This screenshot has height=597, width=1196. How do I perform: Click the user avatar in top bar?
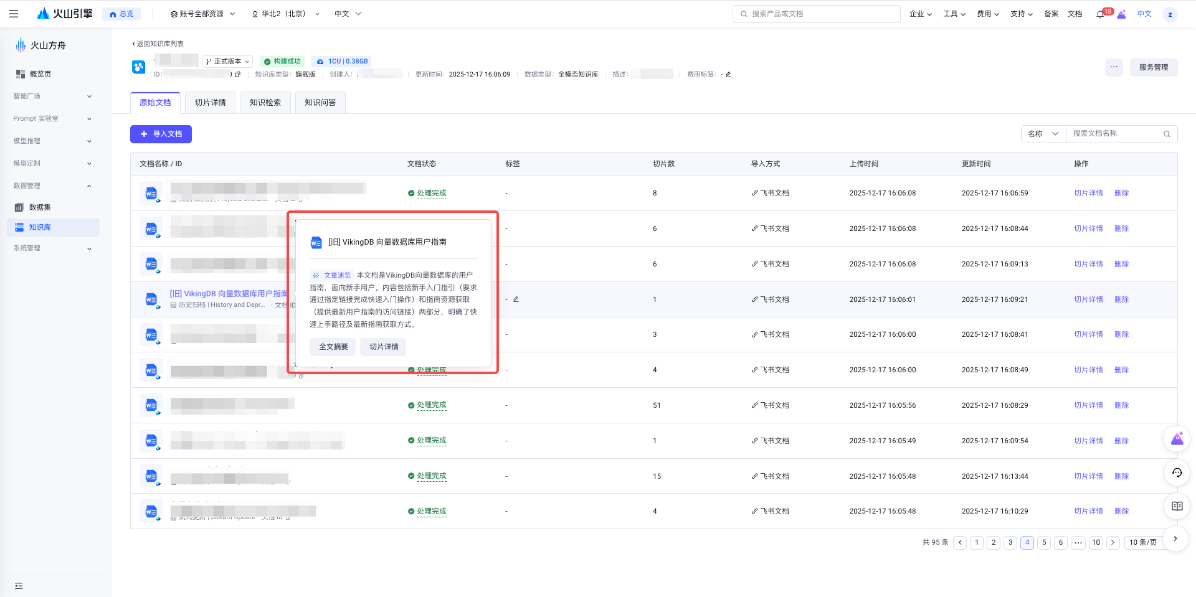(x=1170, y=14)
